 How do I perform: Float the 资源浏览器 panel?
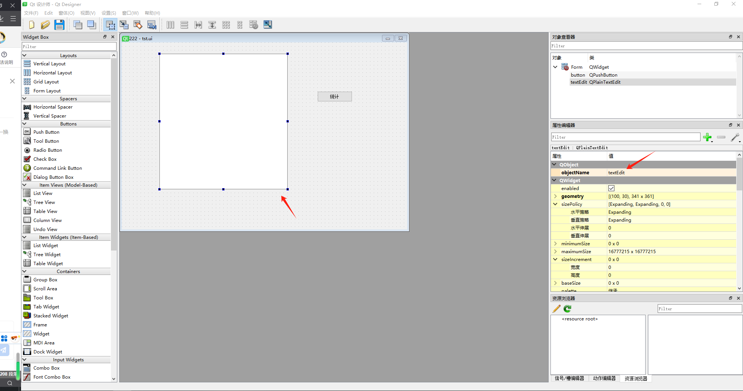[x=731, y=298]
